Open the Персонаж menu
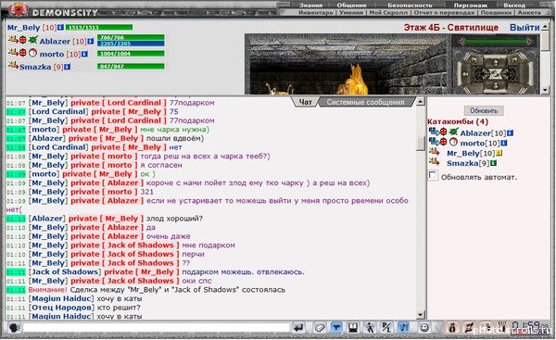Viewport: 556px width, 340px height. tap(471, 6)
